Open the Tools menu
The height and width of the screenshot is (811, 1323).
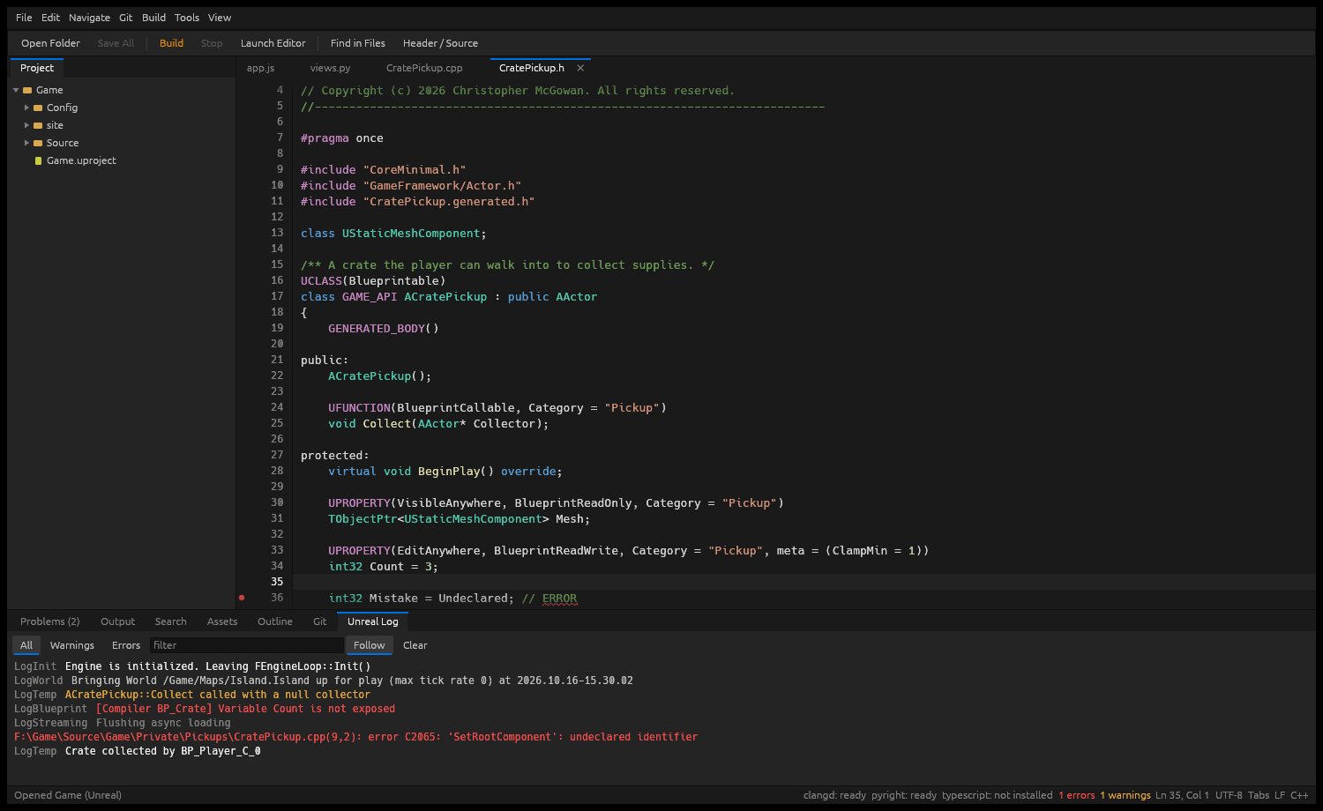click(x=186, y=18)
